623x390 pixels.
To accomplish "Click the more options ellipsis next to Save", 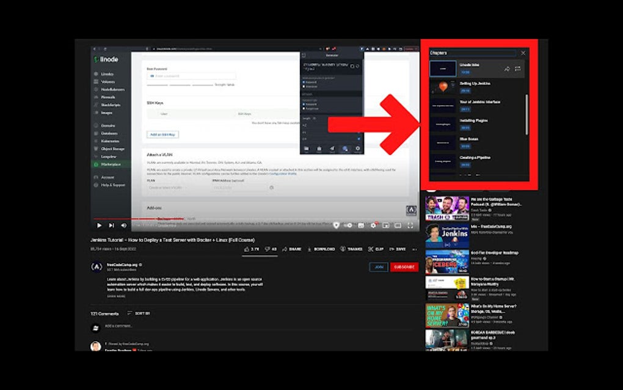I will click(414, 249).
